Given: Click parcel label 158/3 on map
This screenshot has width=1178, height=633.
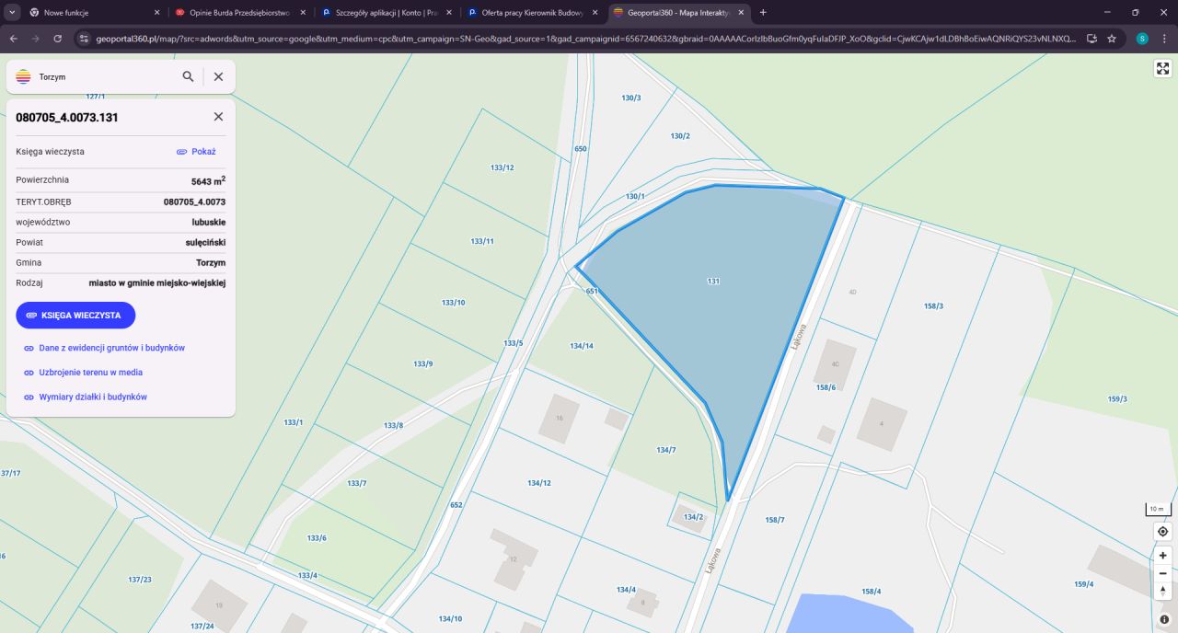Looking at the screenshot, I should pyautogui.click(x=933, y=305).
